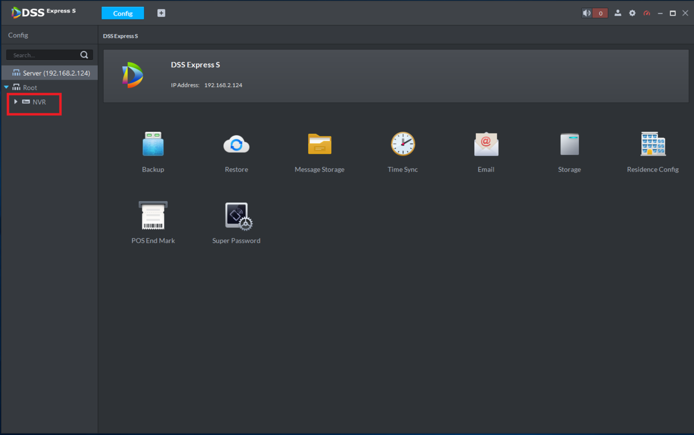
Task: Click the Time Sync label
Action: (x=403, y=169)
